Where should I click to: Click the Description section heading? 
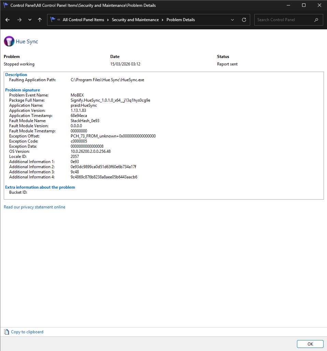tap(16, 75)
